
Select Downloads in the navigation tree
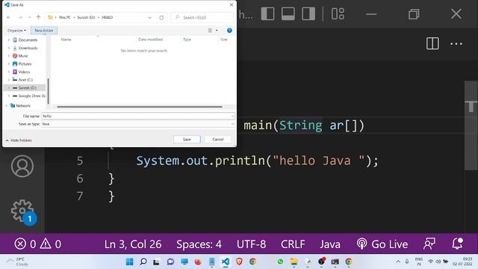28,48
